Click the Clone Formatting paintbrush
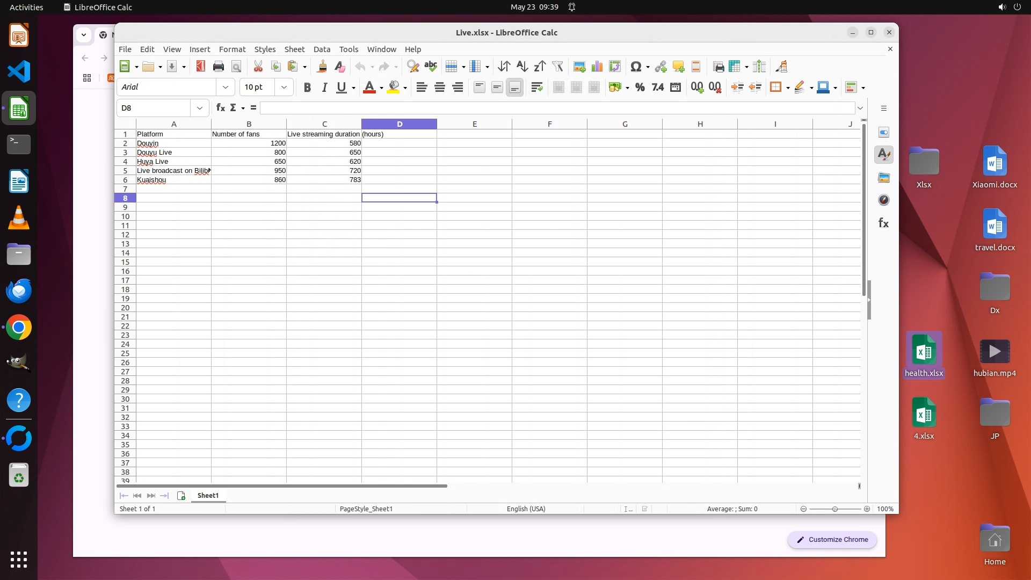Image resolution: width=1031 pixels, height=580 pixels. 322,67
